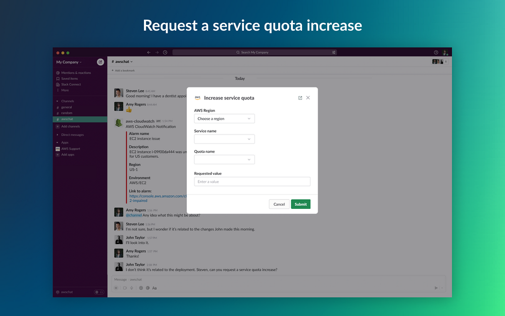Click the Message awschat input box
Image resolution: width=505 pixels, height=316 pixels.
[x=278, y=280]
